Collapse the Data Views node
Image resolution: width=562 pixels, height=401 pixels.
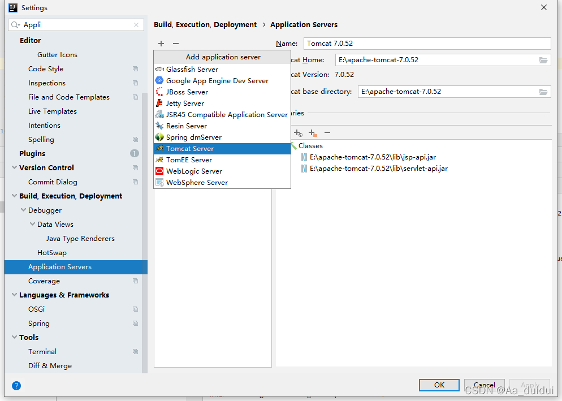tap(32, 224)
